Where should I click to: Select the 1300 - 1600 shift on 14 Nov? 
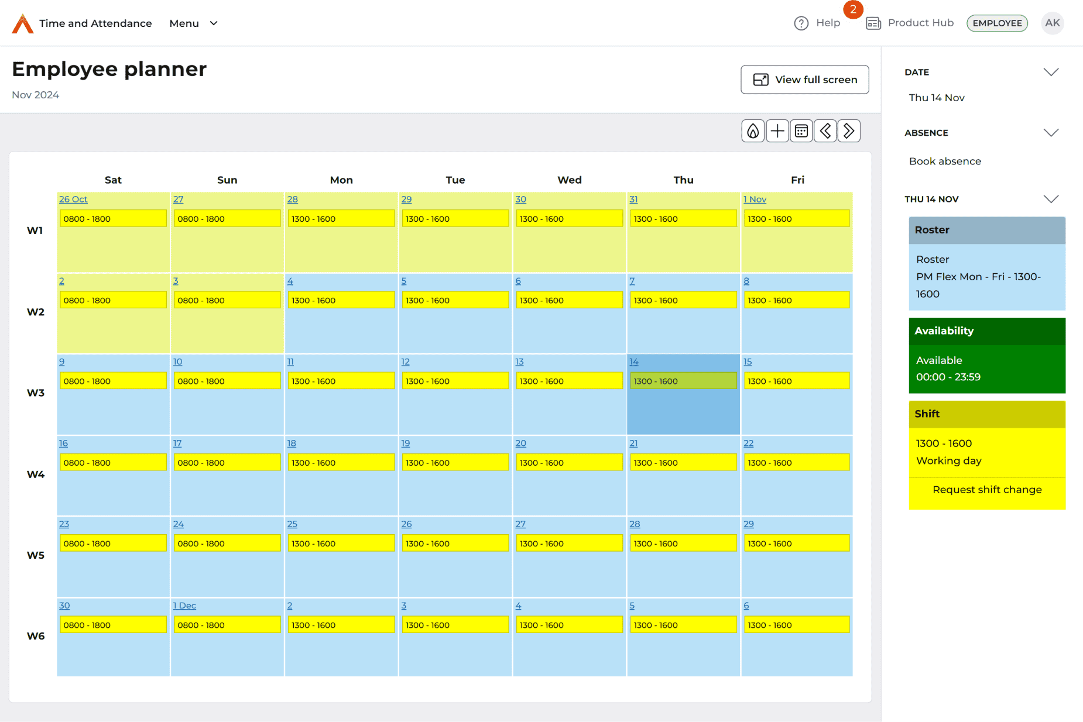pyautogui.click(x=683, y=381)
